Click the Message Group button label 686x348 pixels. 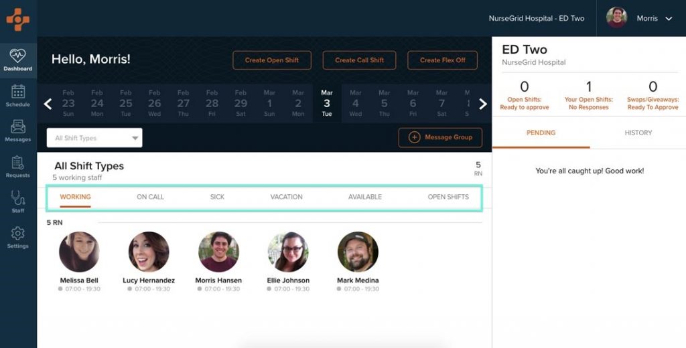pyautogui.click(x=448, y=137)
